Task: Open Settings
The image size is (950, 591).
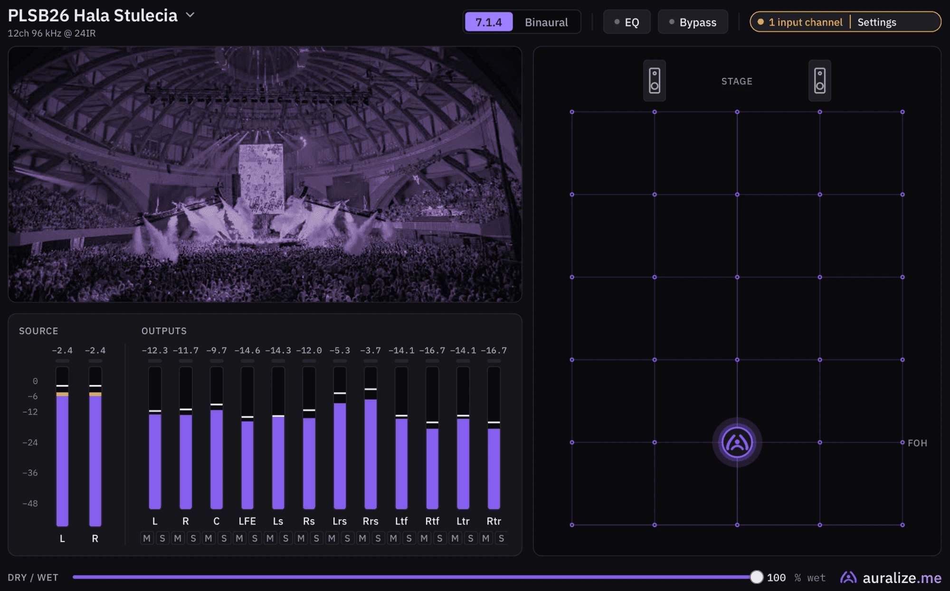Action: tap(877, 22)
